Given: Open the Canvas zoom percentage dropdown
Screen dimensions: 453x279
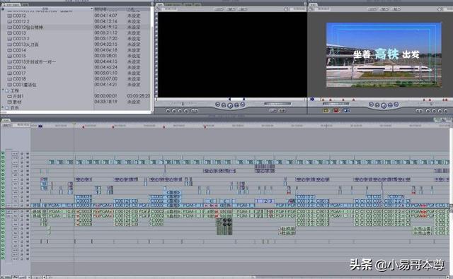Looking at the screenshot, I should tap(372, 9).
